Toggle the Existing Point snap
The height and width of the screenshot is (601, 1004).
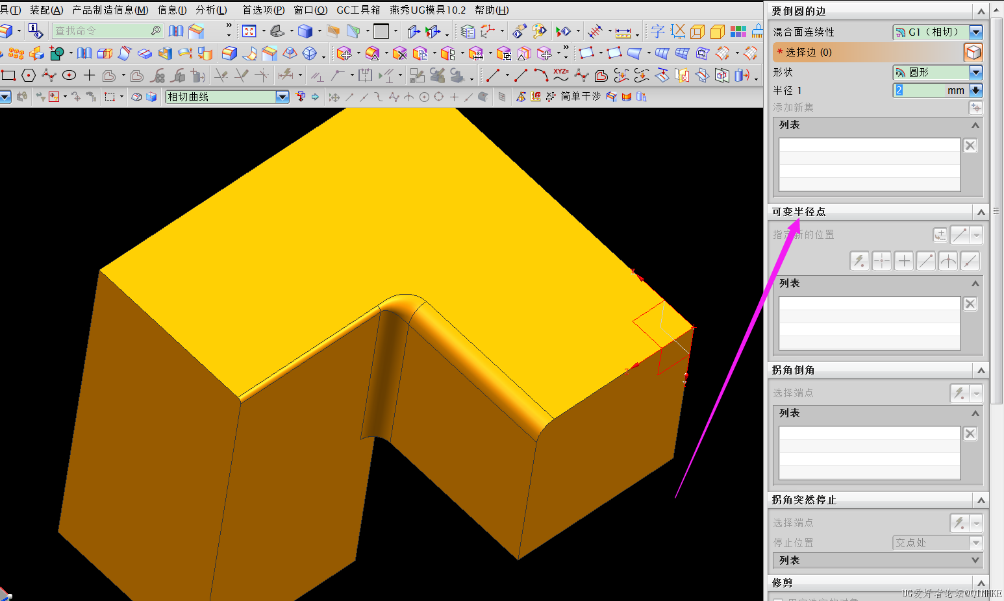coord(454,97)
